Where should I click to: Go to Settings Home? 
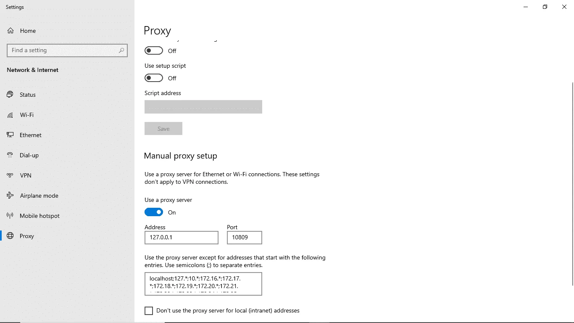(67, 31)
